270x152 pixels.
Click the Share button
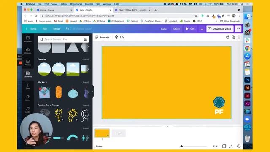coord(176,29)
